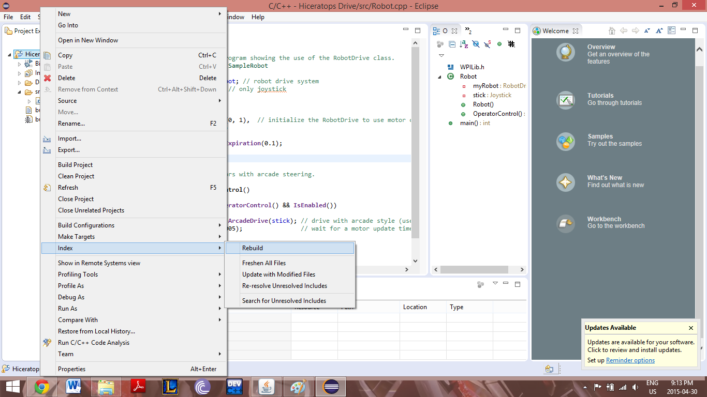Image resolution: width=707 pixels, height=397 pixels.
Task: Choose Go Into from context menu
Action: pos(134,25)
